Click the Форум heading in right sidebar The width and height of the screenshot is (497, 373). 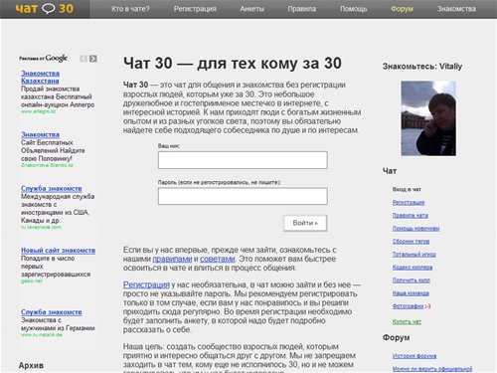[396, 337]
